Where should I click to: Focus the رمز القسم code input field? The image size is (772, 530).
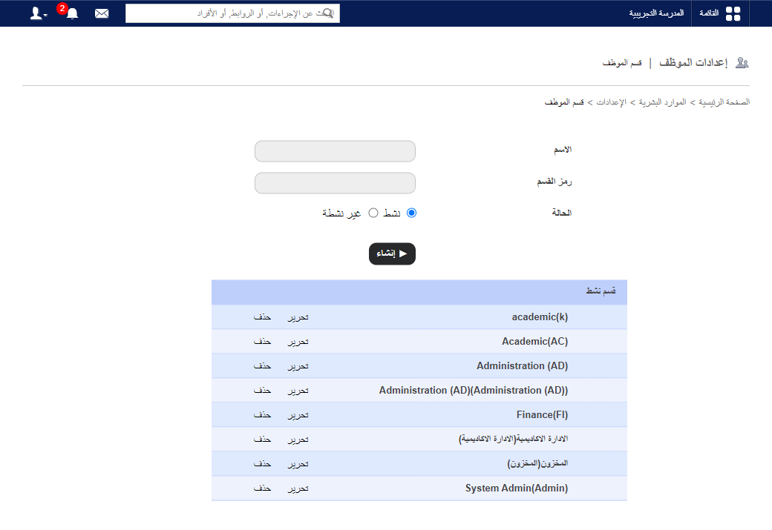[335, 183]
